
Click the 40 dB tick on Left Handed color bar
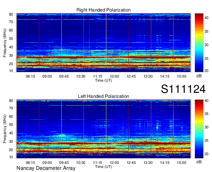pyautogui.click(x=206, y=101)
